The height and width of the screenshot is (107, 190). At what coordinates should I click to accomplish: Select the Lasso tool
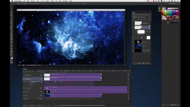click(x=12, y=13)
